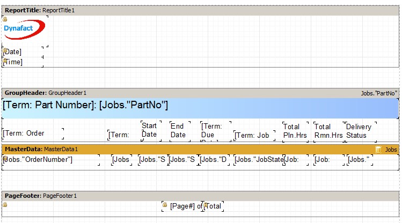The height and width of the screenshot is (223, 402).
Task: Select the End Date column header
Action: 179,131
